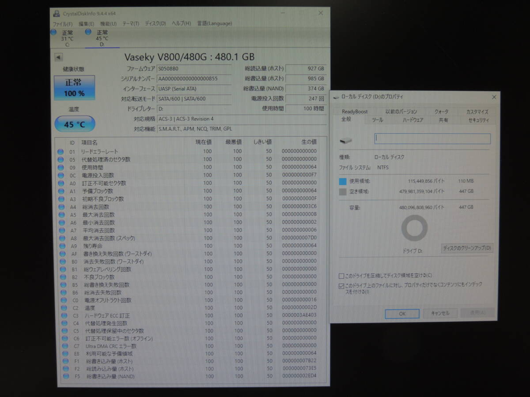530x397 pixels.
Task: Click status circle of row F2 総読み込み量 (ホスト)
Action: (66, 369)
